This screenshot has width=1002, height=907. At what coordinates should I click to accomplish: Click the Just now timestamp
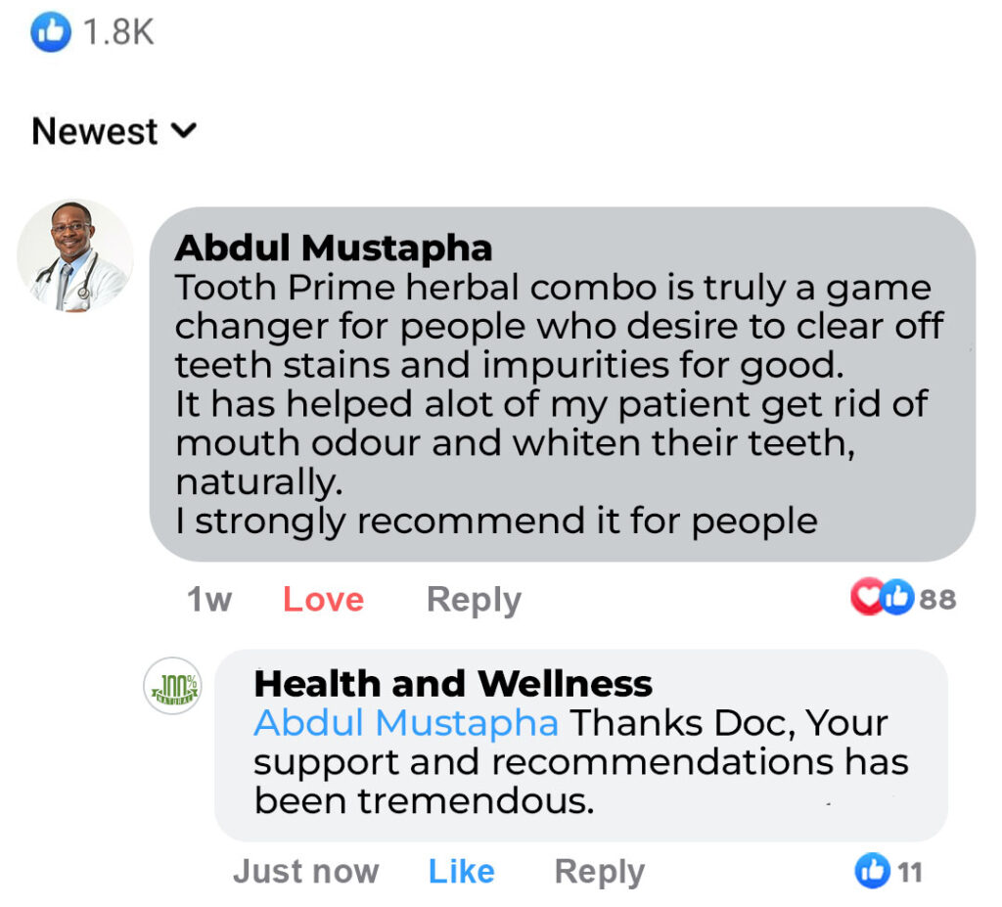coord(305,871)
